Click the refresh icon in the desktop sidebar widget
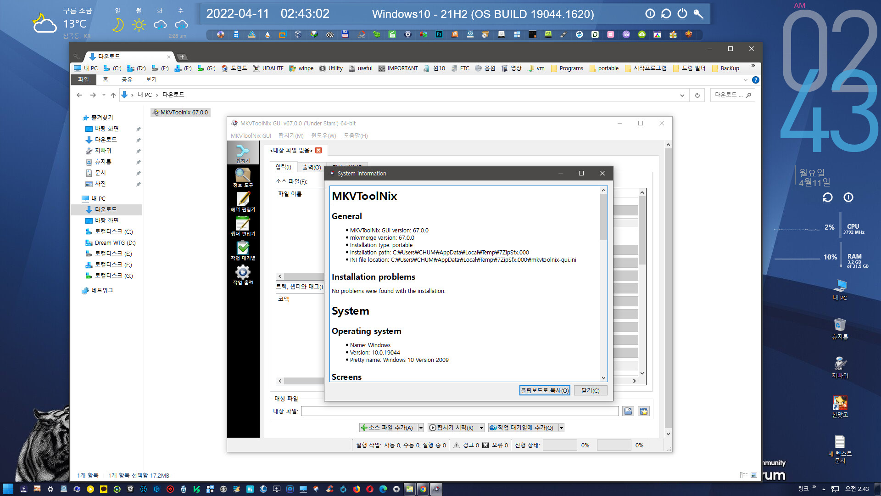This screenshot has height=496, width=881. pyautogui.click(x=827, y=197)
